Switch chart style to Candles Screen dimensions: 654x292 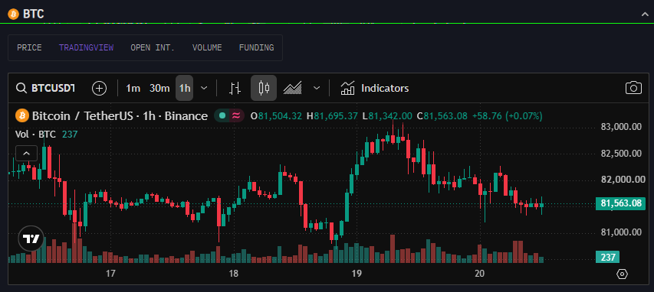coord(264,88)
